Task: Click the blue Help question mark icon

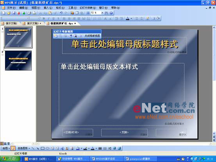Action: point(111,13)
